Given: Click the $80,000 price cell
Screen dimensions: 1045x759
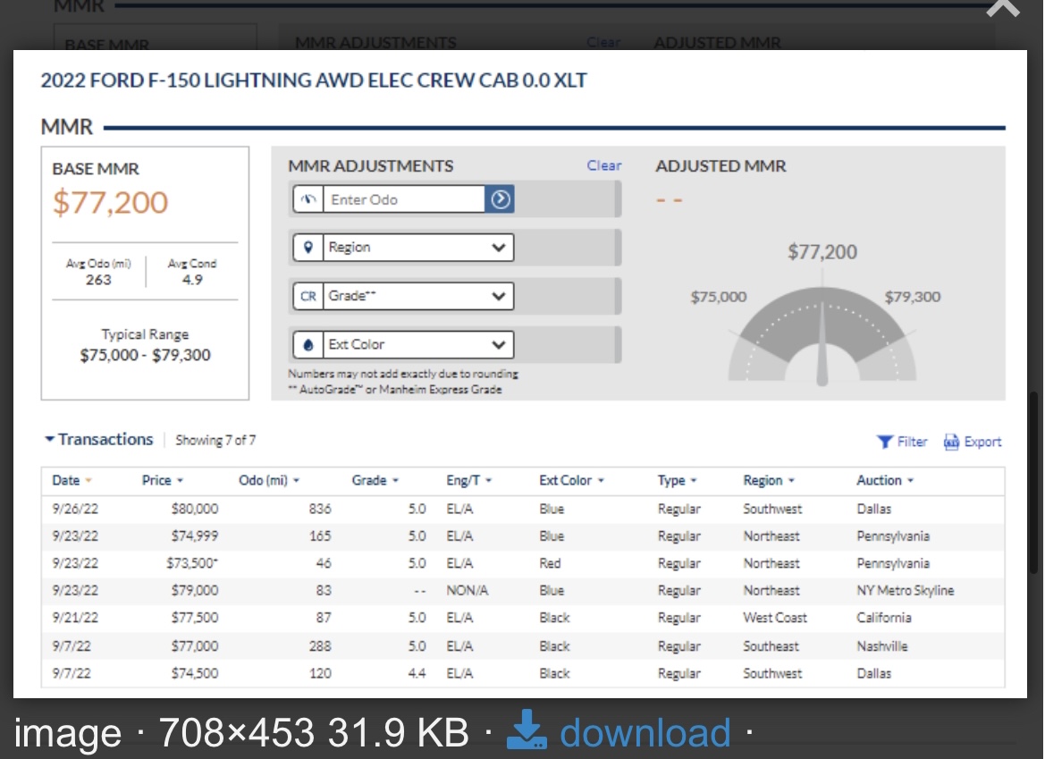Looking at the screenshot, I should pyautogui.click(x=195, y=509).
